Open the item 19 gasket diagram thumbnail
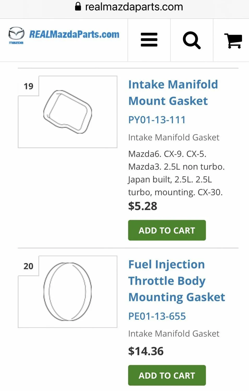 pyautogui.click(x=68, y=112)
